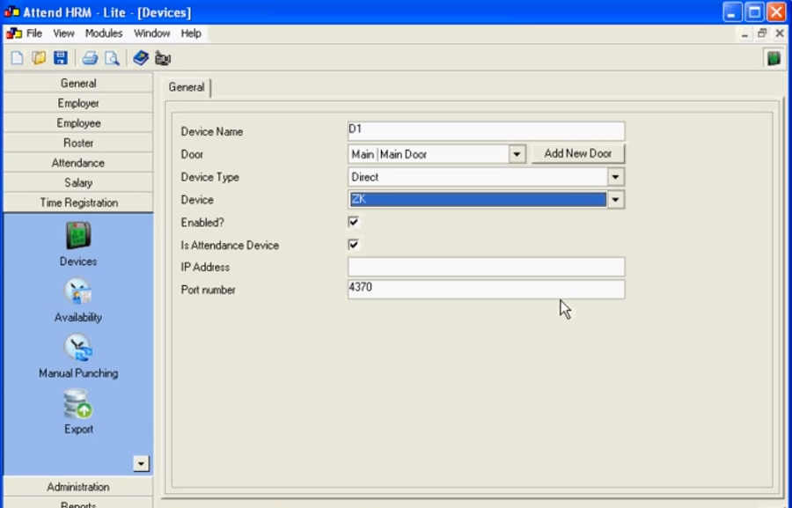
Task: Open the Window menu
Action: tap(151, 33)
